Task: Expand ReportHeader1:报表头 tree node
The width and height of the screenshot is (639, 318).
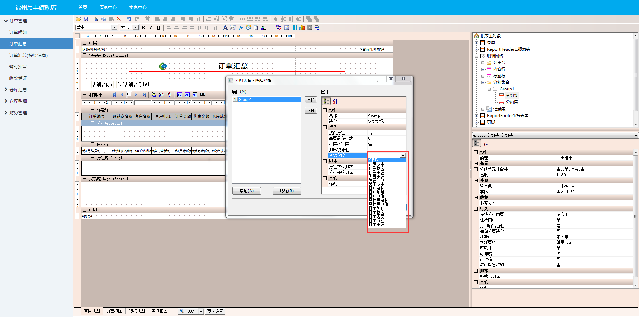Action: tap(476, 49)
